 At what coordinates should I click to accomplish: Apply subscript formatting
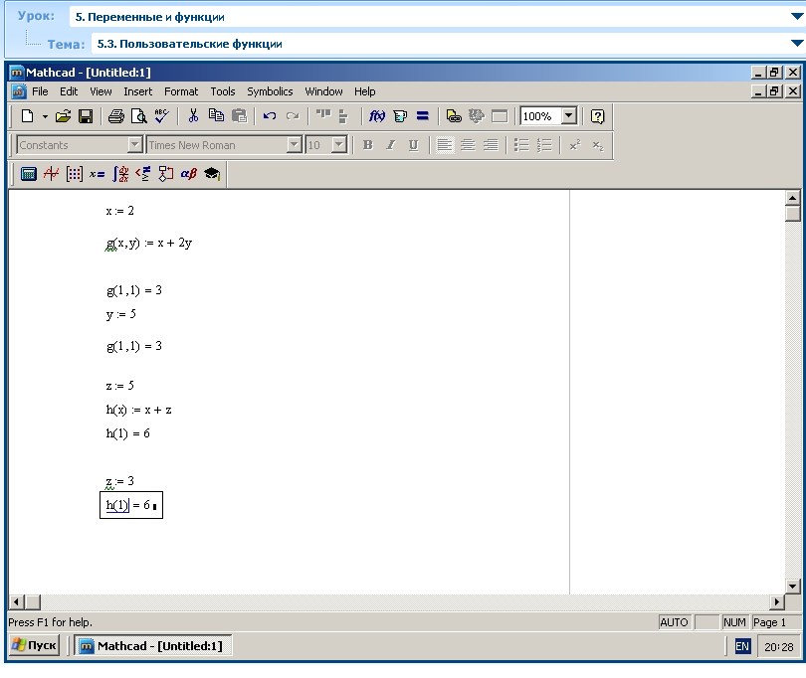pyautogui.click(x=598, y=145)
